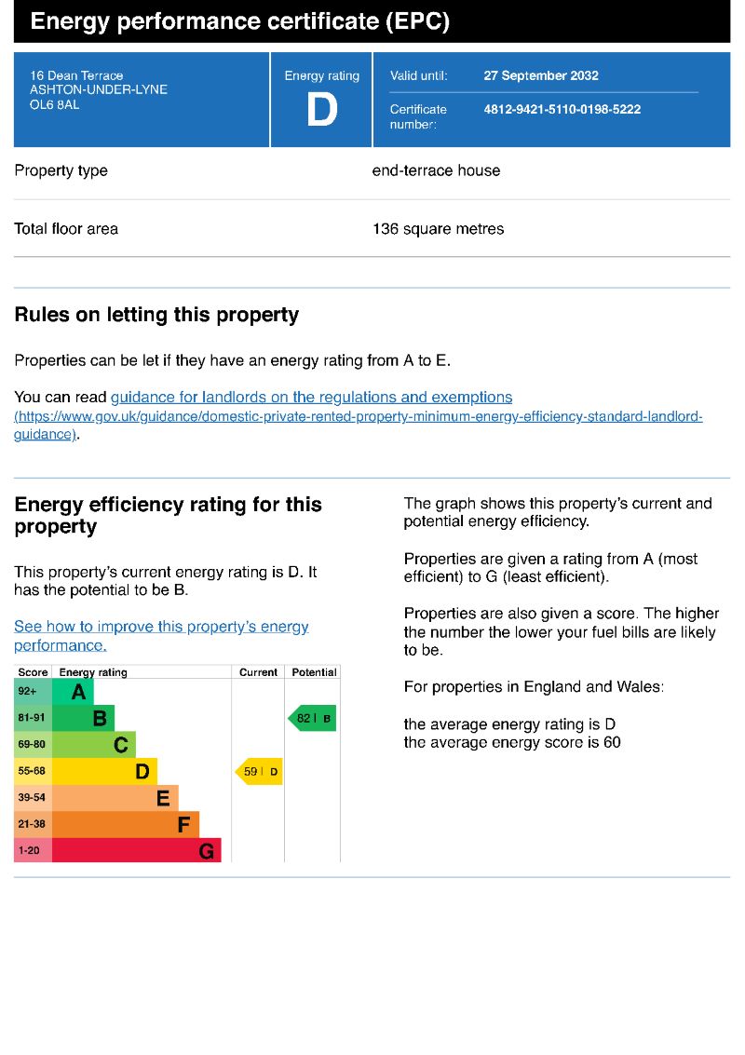Select the yellow D rating band
The image size is (745, 1055).
[104, 771]
